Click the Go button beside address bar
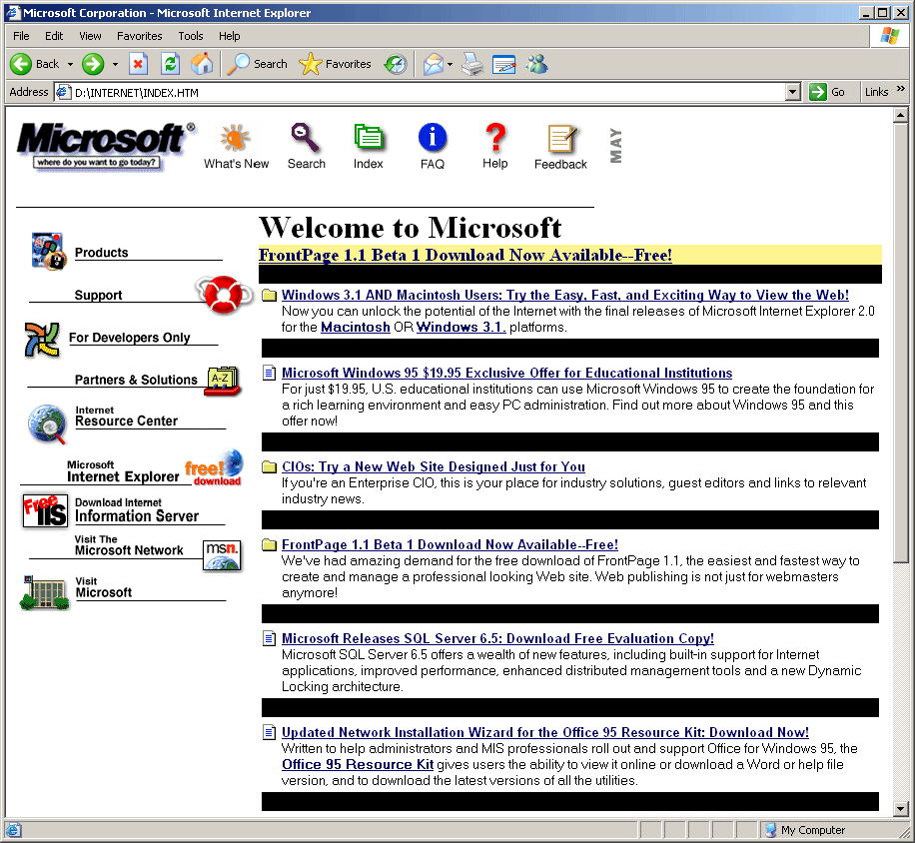The height and width of the screenshot is (843, 915). (x=828, y=92)
